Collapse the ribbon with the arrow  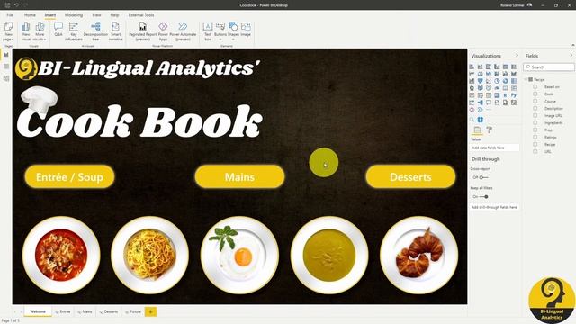572,45
